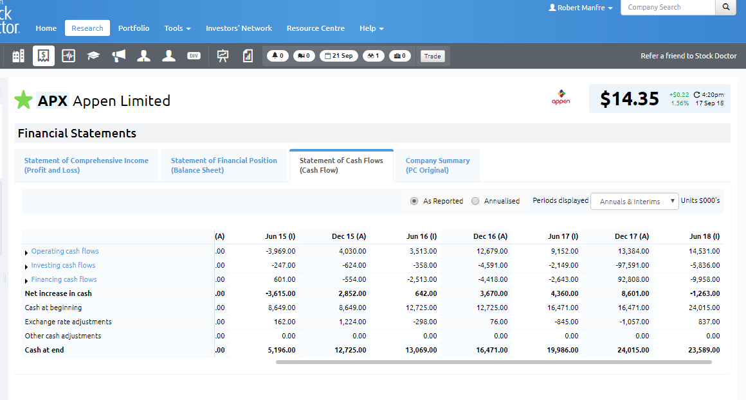Click the Dec 15 (A) column header
The width and height of the screenshot is (746, 400).
(x=349, y=236)
